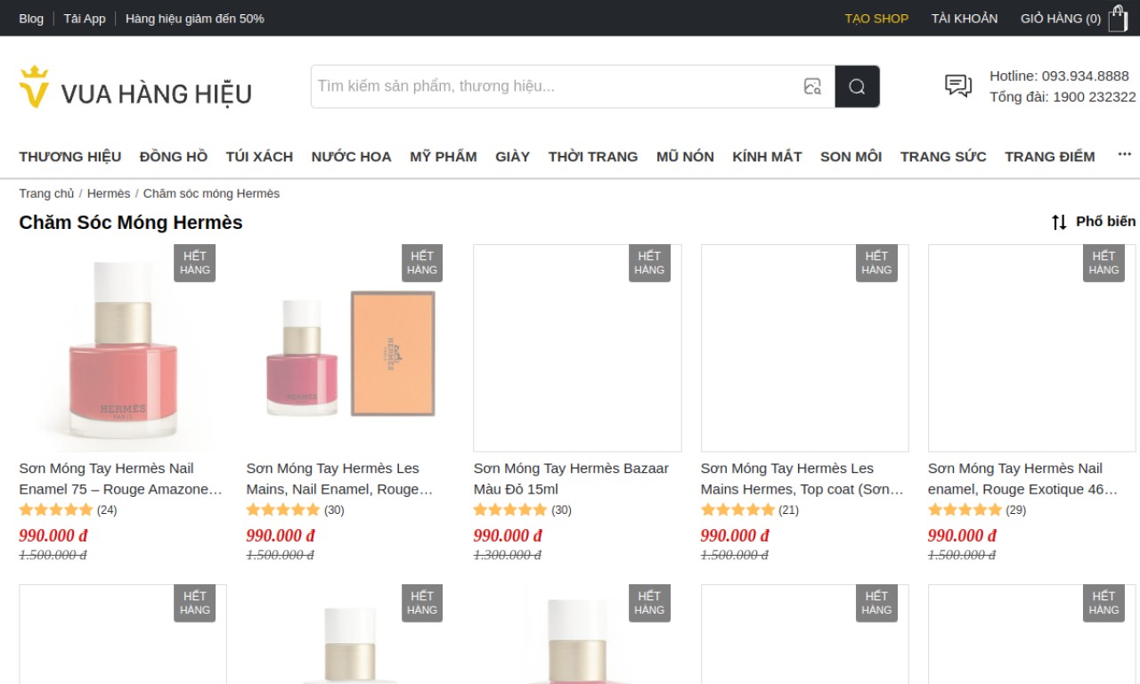Open TÀI KHOẢN account link

pos(965,18)
